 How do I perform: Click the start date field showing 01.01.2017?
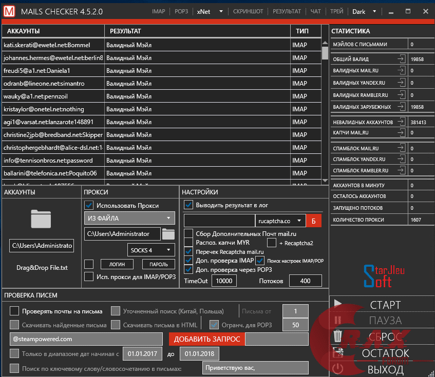pos(143,353)
